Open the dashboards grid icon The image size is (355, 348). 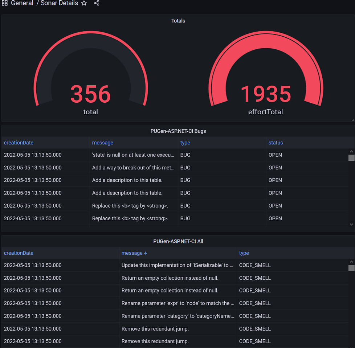click(x=4, y=3)
